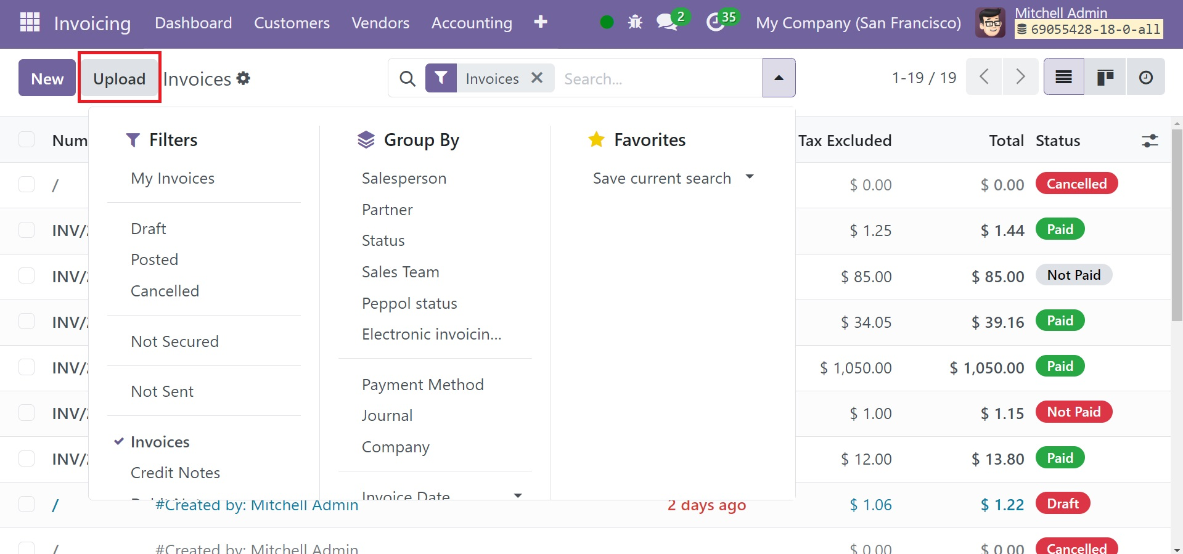Click the red Not Paid status badge
This screenshot has height=554, width=1183.
1074,412
